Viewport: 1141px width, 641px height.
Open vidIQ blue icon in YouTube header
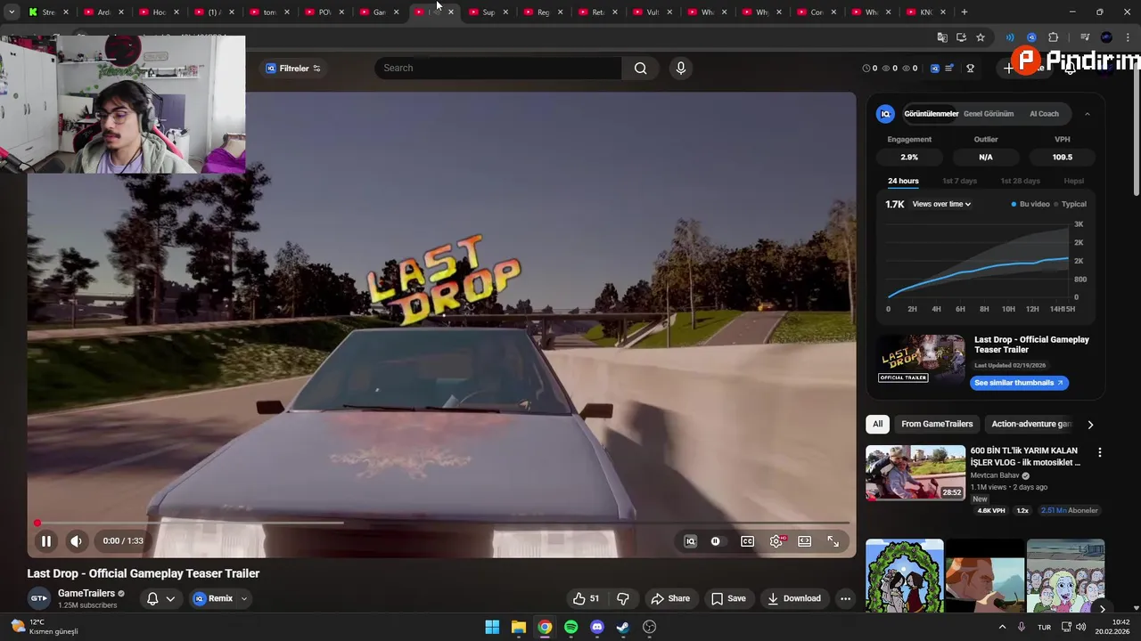[934, 69]
